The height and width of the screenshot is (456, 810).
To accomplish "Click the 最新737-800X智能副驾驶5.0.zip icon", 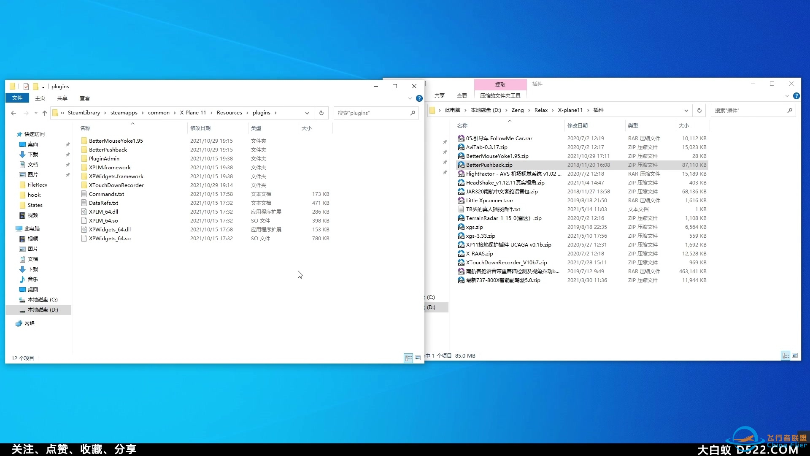I will pyautogui.click(x=461, y=280).
